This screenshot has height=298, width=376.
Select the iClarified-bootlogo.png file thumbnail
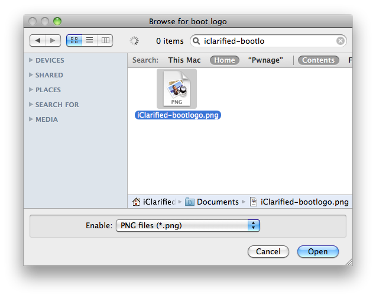(x=176, y=89)
